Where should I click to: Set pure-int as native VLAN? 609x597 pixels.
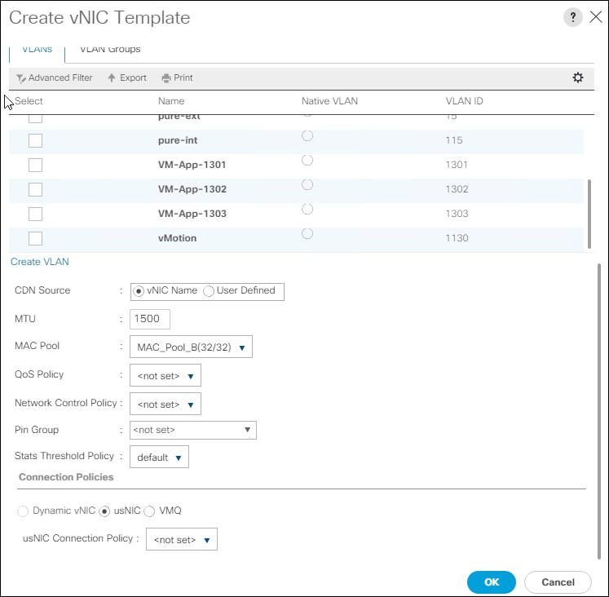(307, 136)
